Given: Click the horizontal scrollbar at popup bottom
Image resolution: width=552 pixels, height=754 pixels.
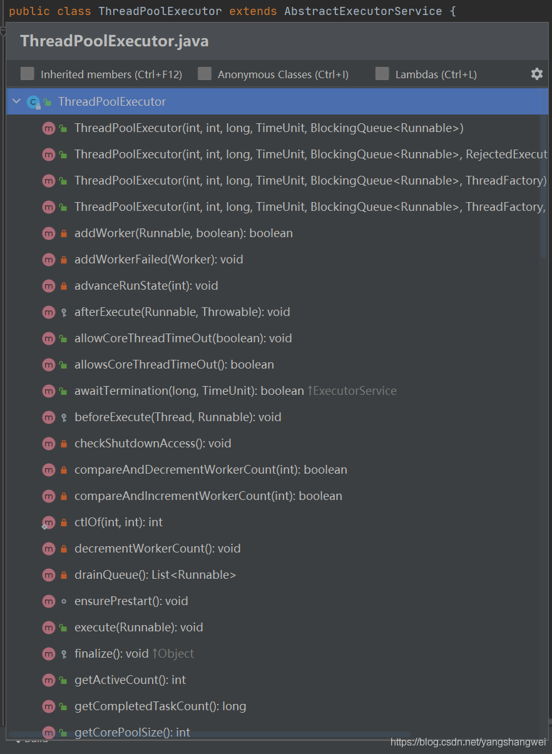Looking at the screenshot, I should pos(210,735).
